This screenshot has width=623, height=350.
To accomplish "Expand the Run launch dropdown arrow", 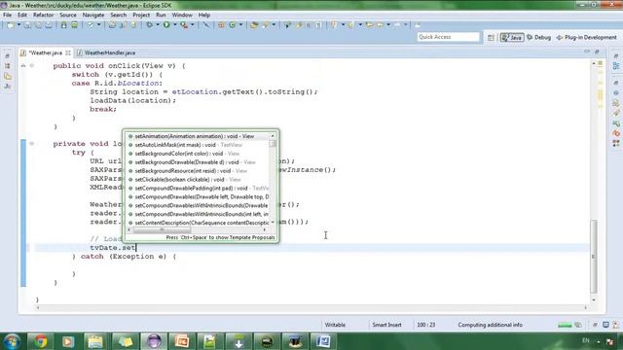I will click(x=174, y=25).
